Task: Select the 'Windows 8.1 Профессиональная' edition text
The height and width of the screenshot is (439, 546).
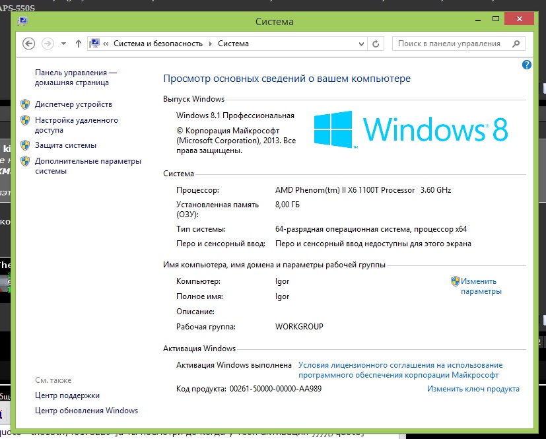Action: [236, 116]
